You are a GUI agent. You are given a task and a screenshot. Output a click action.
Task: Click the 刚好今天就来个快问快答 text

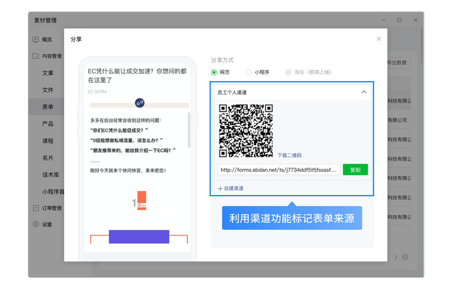point(128,171)
